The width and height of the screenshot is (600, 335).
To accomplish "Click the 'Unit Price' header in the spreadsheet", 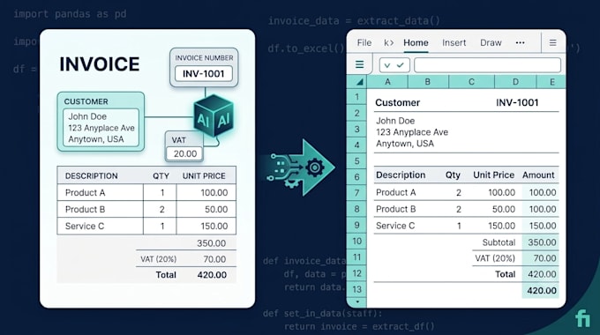I will point(493,175).
